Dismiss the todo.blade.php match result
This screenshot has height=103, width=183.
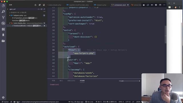point(44,26)
